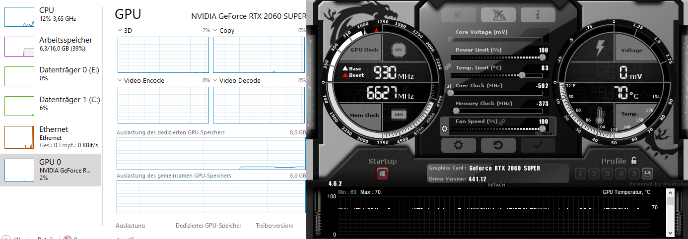
Task: Click Detach to undock the monitoring graph
Action: (496, 185)
